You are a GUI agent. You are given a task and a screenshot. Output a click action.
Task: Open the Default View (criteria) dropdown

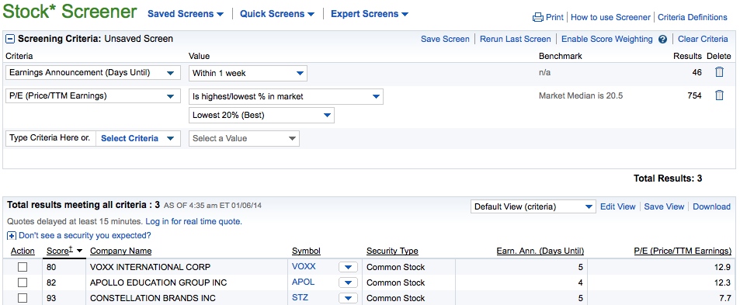pyautogui.click(x=533, y=206)
